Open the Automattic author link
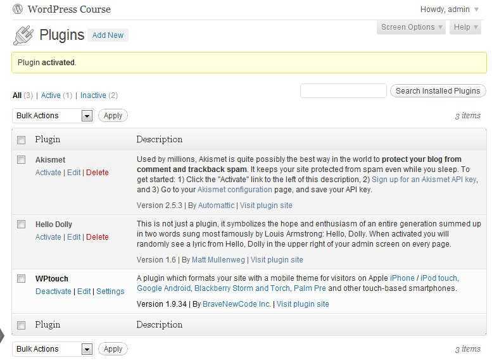Image resolution: width=492 pixels, height=363 pixels. pos(216,206)
